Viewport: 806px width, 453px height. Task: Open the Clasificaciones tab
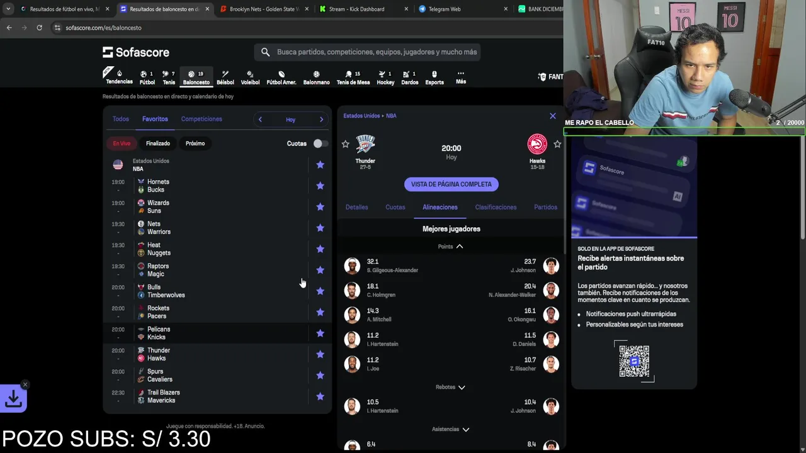(496, 207)
